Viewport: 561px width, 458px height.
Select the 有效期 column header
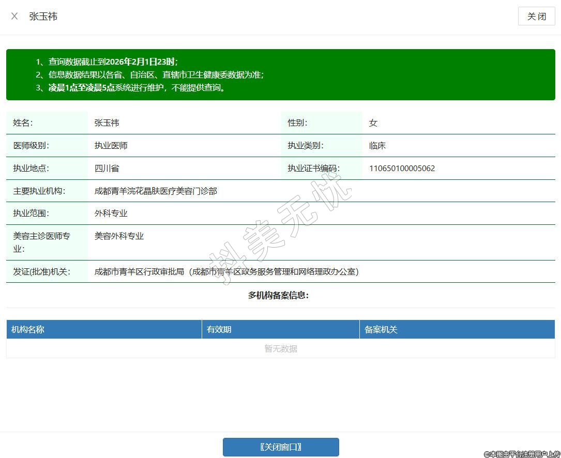point(219,329)
